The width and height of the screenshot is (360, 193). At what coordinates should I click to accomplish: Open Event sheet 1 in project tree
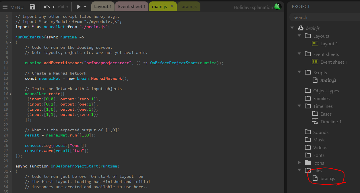tap(334, 62)
